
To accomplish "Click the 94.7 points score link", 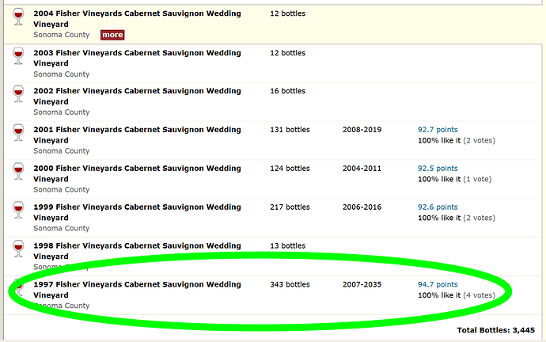I will [438, 284].
